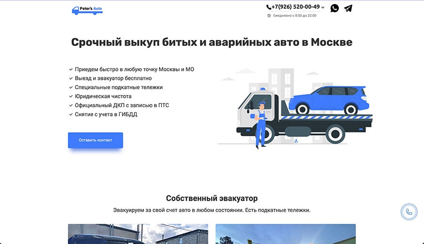The image size is (424, 244).
Task: Click text Снятие с учета в ГИБДД
Action: click(106, 114)
